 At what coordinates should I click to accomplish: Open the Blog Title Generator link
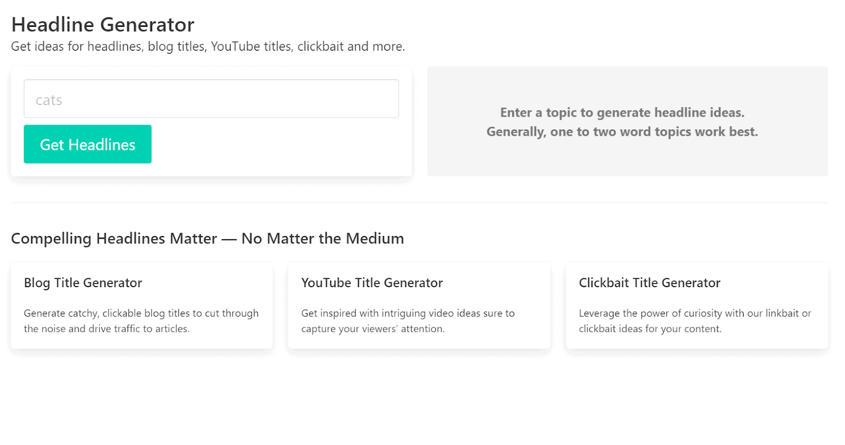tap(83, 283)
